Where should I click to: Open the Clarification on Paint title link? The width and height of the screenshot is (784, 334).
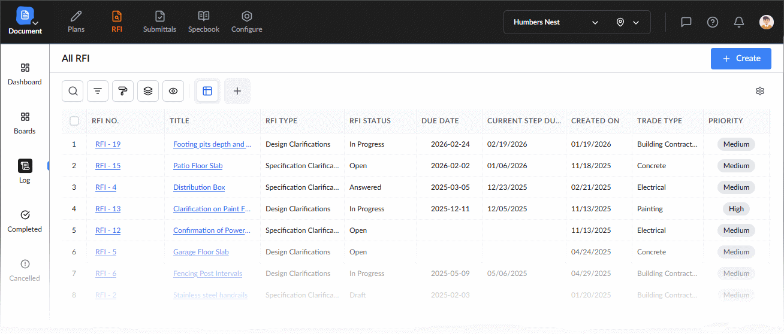click(212, 209)
